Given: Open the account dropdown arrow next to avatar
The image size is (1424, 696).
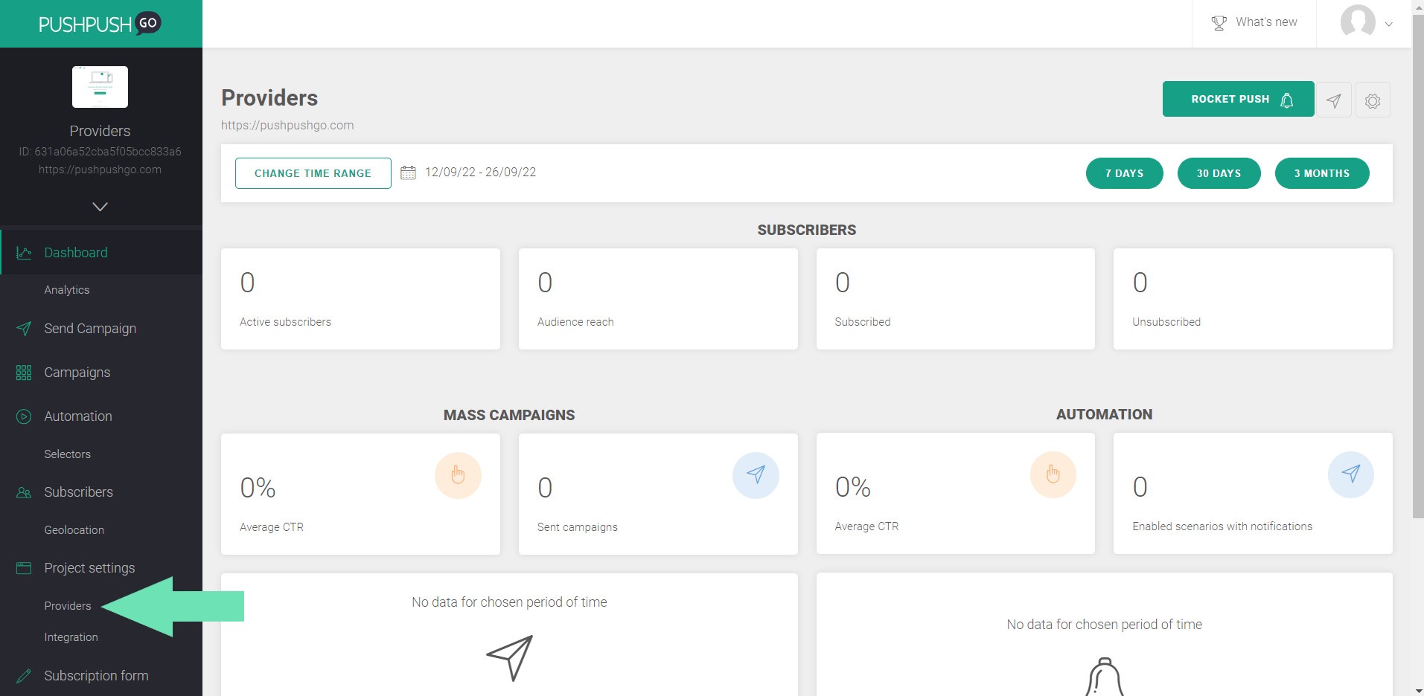Looking at the screenshot, I should pyautogui.click(x=1388, y=24).
